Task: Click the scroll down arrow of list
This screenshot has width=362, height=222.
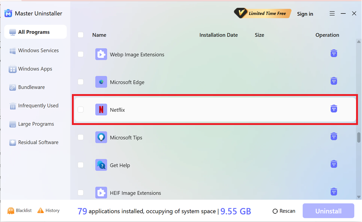Action: pyautogui.click(x=359, y=197)
